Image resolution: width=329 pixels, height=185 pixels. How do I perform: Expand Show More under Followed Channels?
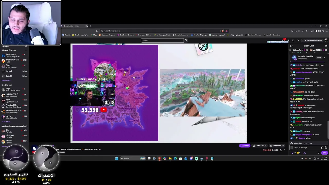coord(6,80)
